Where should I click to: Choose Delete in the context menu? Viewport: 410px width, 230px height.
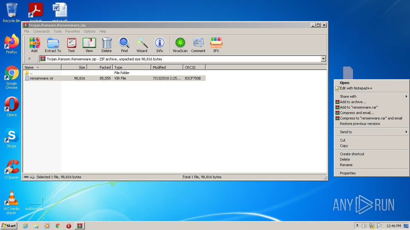[x=372, y=159]
